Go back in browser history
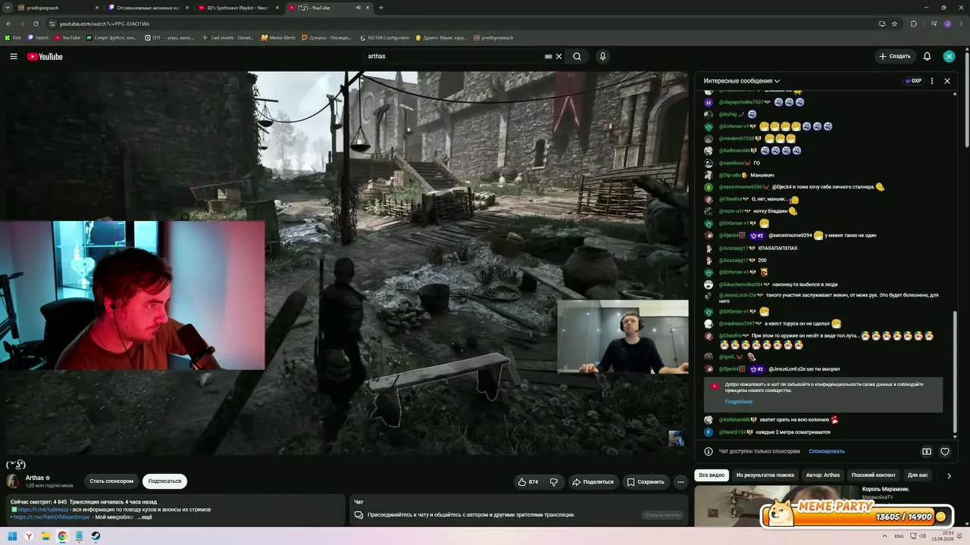Screen dimensions: 970x545 point(8,23)
